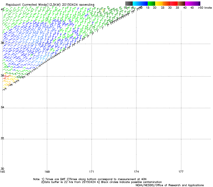Click the longitude label '174'

point(136,172)
